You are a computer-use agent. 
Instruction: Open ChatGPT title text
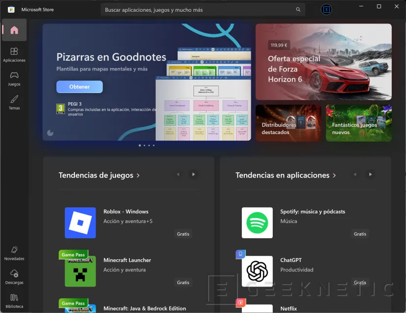(x=291, y=260)
